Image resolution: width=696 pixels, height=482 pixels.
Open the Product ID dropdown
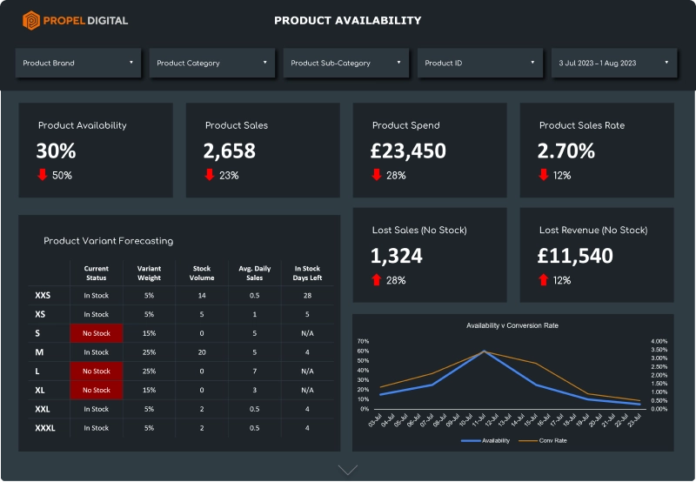[480, 63]
